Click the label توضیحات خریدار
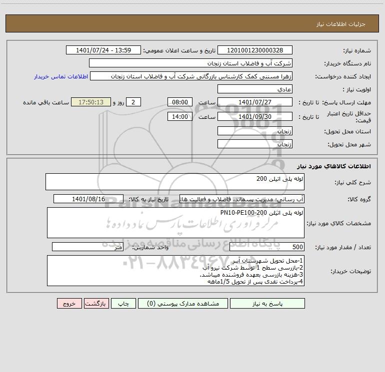 point(351,271)
